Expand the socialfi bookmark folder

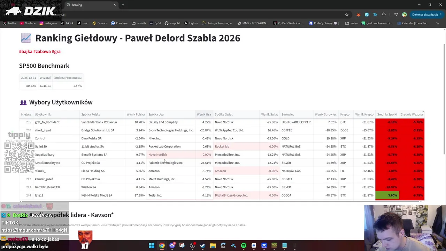[x=139, y=23]
